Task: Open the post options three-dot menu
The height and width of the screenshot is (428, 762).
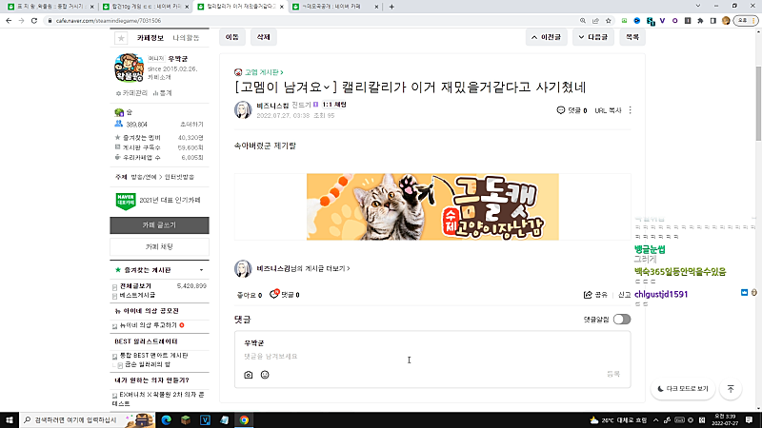Action: coord(631,110)
